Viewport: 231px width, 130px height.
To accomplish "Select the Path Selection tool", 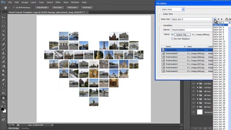I will pyautogui.click(x=3, y=89).
